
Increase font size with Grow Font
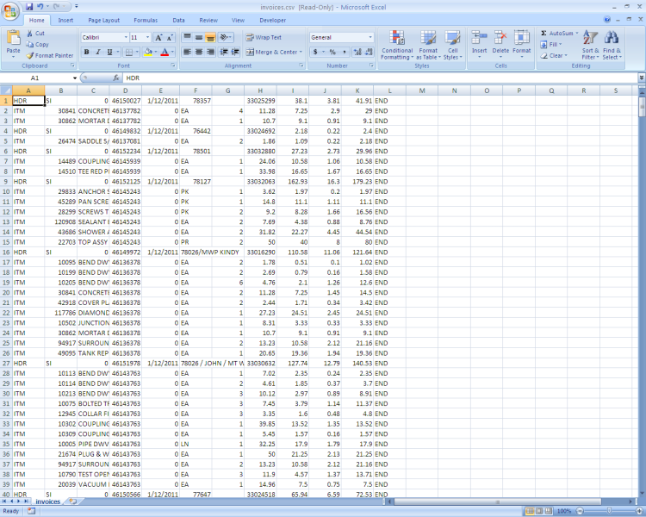click(158, 38)
